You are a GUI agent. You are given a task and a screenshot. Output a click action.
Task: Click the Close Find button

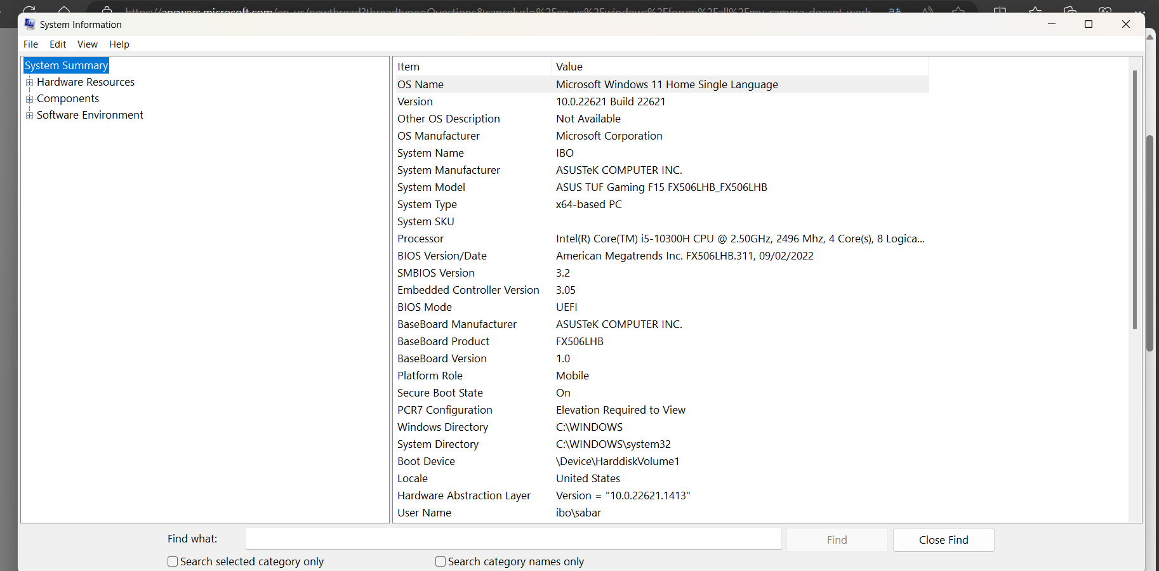(x=943, y=540)
